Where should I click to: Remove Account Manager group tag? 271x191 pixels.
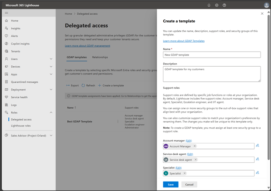pos(195,146)
